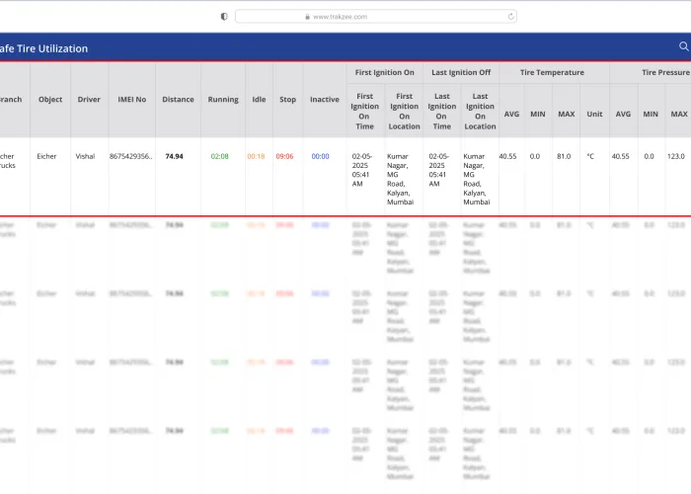This screenshot has height=494, width=691.
Task: Click the www.trakzee.com address bar
Action: tap(375, 16)
